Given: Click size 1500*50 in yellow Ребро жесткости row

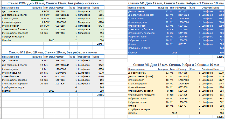Looking at the screenshot, I should click(x=183, y=102).
